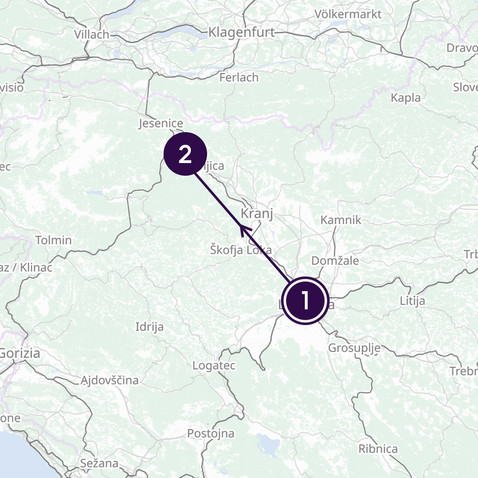Click the Logatec town label
The height and width of the screenshot is (478, 478).
(x=214, y=366)
